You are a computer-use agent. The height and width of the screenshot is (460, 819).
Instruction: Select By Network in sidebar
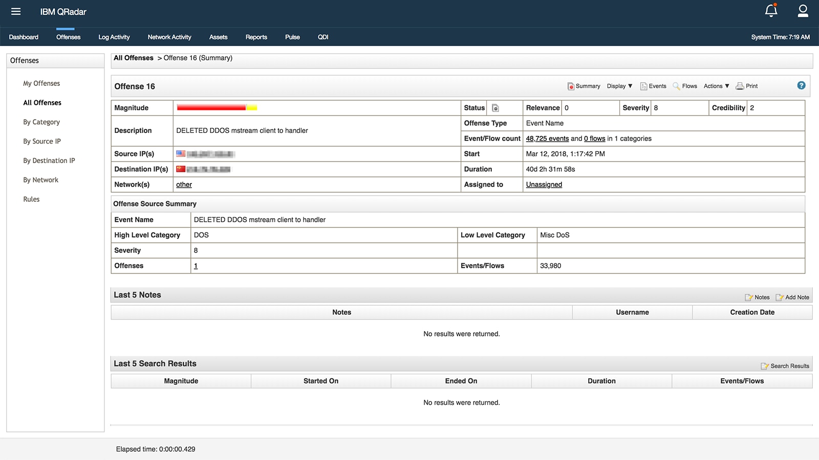(x=40, y=180)
